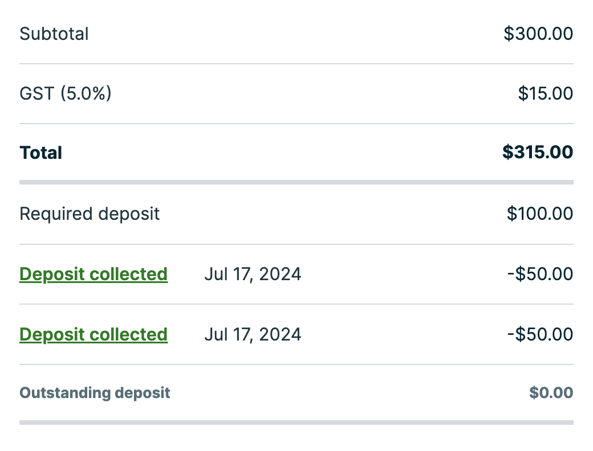Select -$50.00 in upper deposit row
Screen dimensions: 593x451
pyautogui.click(x=540, y=274)
